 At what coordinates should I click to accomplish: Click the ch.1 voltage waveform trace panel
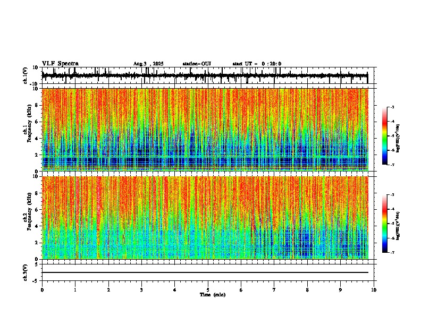[x=208, y=75]
